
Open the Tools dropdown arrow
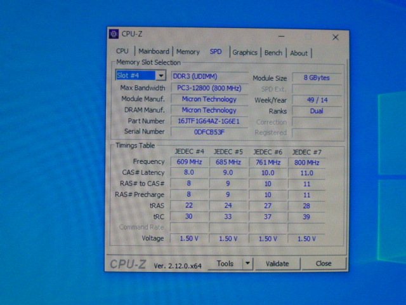tap(247, 264)
